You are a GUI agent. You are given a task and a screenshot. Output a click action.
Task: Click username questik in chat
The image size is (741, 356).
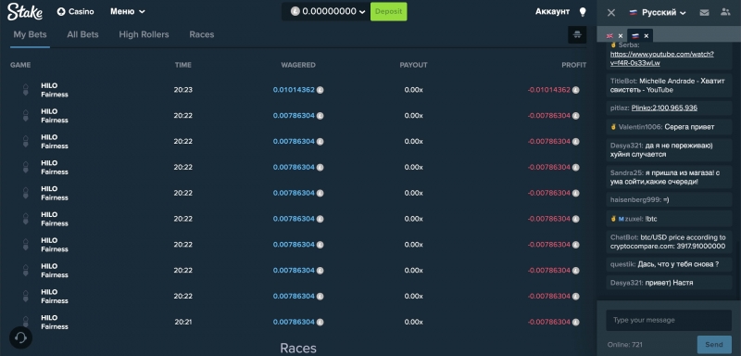622,264
